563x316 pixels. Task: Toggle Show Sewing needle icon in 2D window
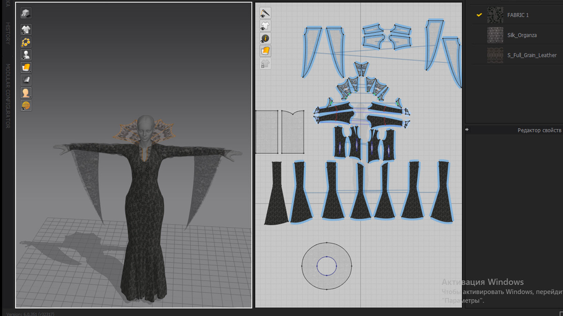(265, 13)
